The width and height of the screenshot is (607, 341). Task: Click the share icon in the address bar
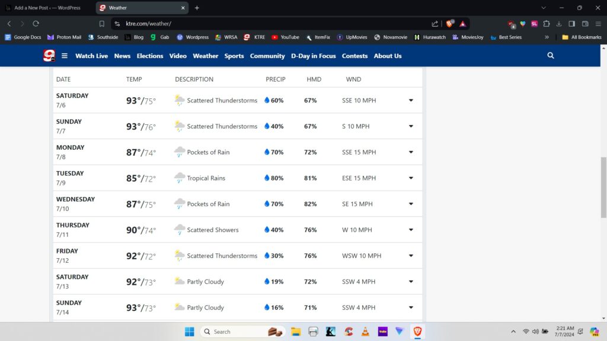coord(435,24)
